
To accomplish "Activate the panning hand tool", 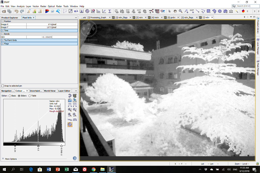I will click(x=175, y=11).
